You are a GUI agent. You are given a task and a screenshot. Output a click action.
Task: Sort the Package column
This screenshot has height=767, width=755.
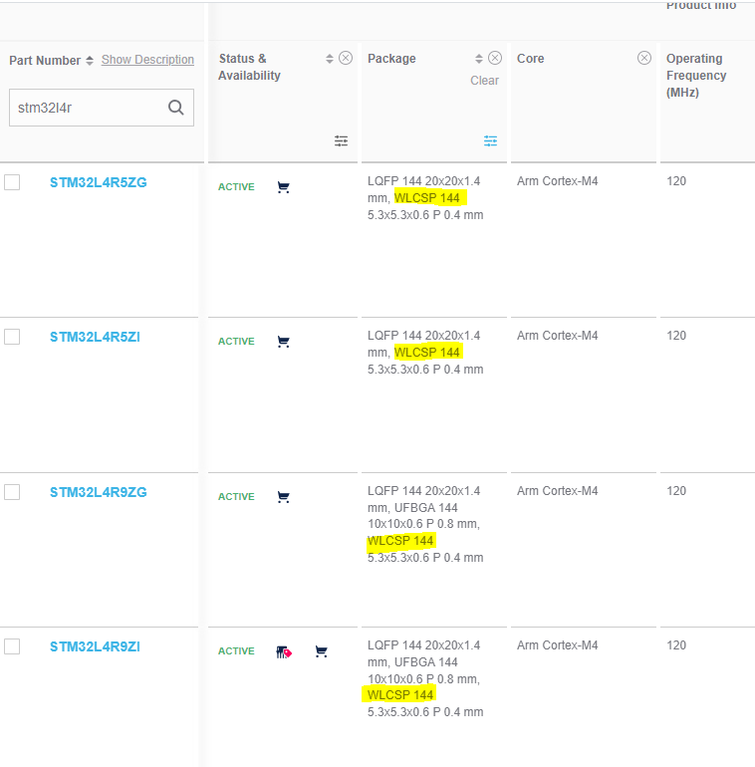coord(479,59)
